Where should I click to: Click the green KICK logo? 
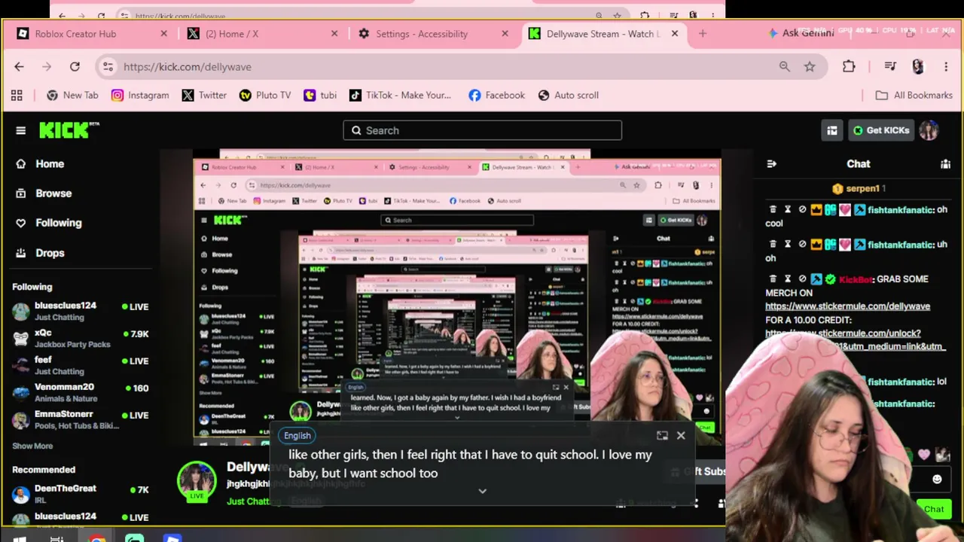tap(69, 130)
